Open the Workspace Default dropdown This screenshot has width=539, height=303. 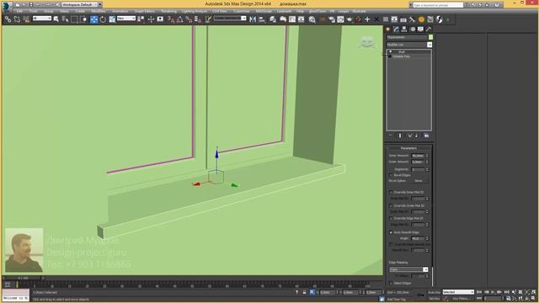pos(80,5)
